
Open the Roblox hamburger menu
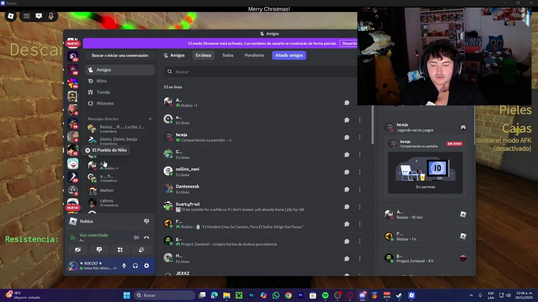[26, 16]
